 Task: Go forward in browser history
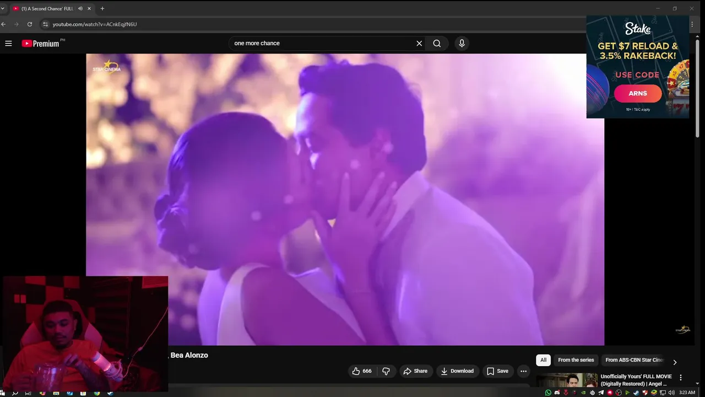tap(17, 24)
